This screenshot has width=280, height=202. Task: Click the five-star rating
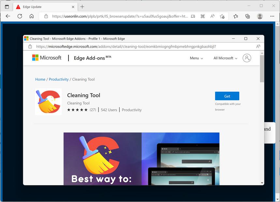[x=77, y=110]
